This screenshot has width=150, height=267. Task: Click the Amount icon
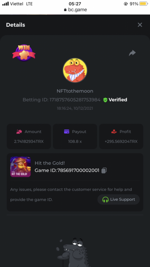[19, 132]
